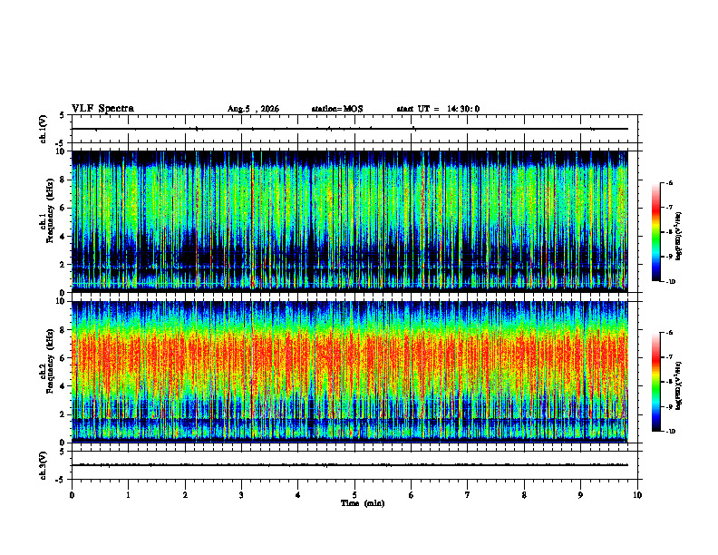The width and height of the screenshot is (718, 555).
Task: Click the "4" kHz tick on ch.1 spectrogram axis
Action: 63,237
